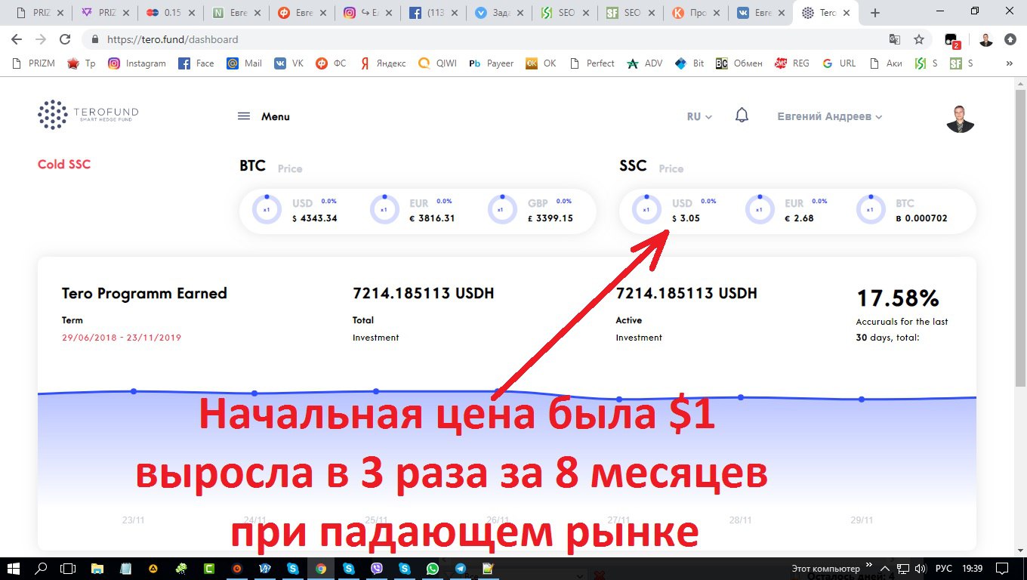
Task: Click the volume icon in system tray
Action: coord(921,569)
